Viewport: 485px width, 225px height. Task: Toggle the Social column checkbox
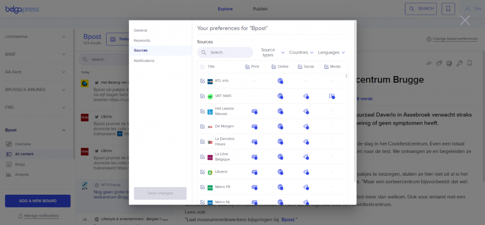coord(300,66)
